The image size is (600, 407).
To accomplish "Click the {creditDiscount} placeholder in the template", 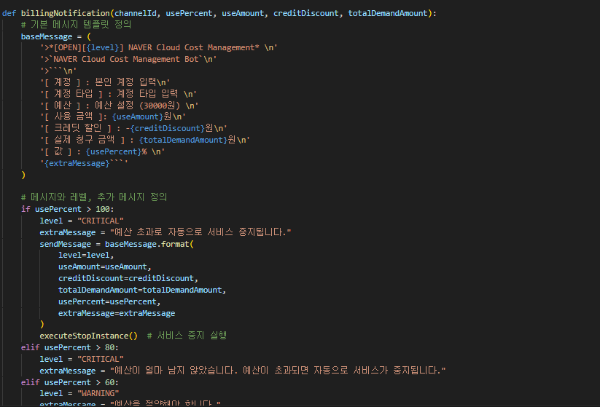I will point(168,128).
